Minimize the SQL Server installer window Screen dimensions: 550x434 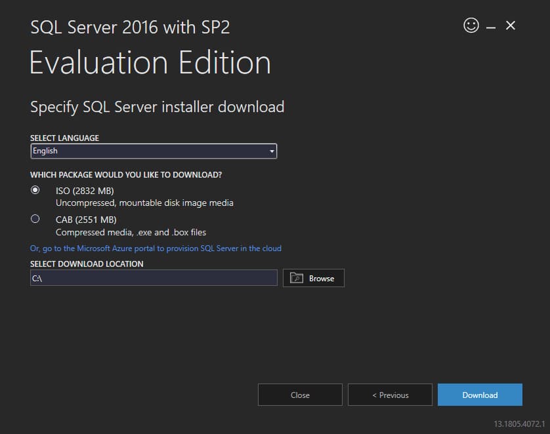point(490,27)
